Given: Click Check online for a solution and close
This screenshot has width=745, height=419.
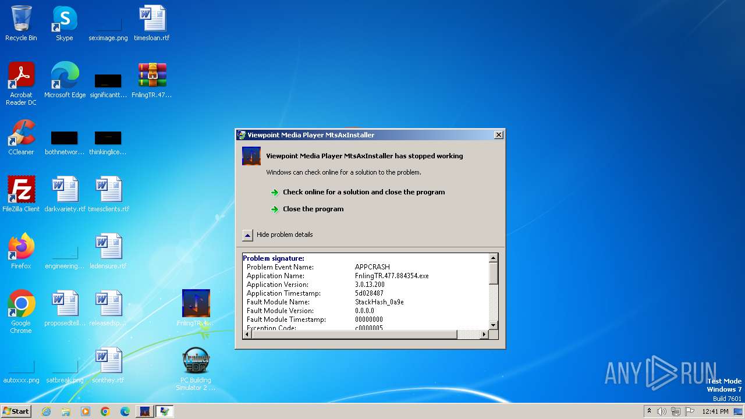Looking at the screenshot, I should [x=363, y=192].
